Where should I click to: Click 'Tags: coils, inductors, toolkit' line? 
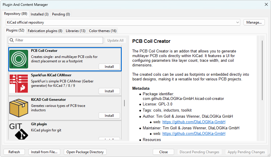click(x=167, y=110)
